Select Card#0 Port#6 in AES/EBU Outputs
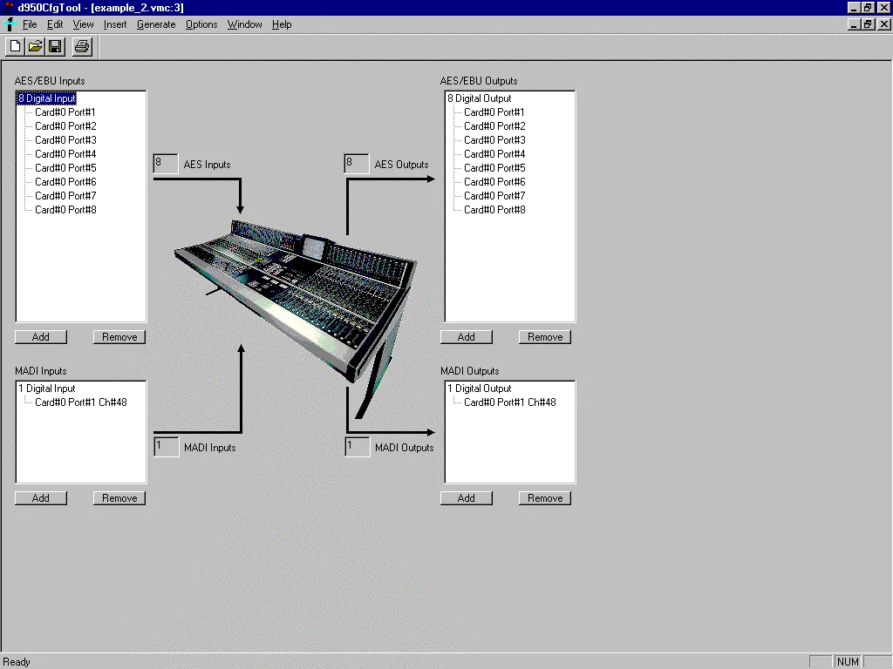 (x=494, y=181)
